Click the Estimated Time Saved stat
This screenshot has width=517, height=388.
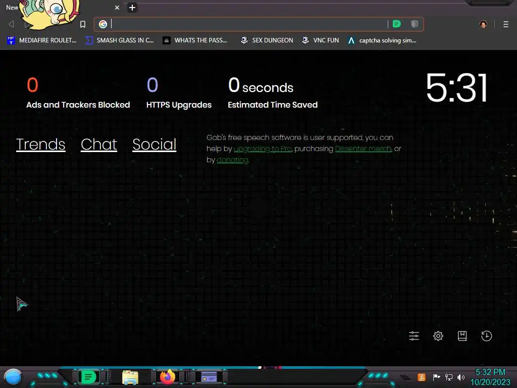coord(272,93)
